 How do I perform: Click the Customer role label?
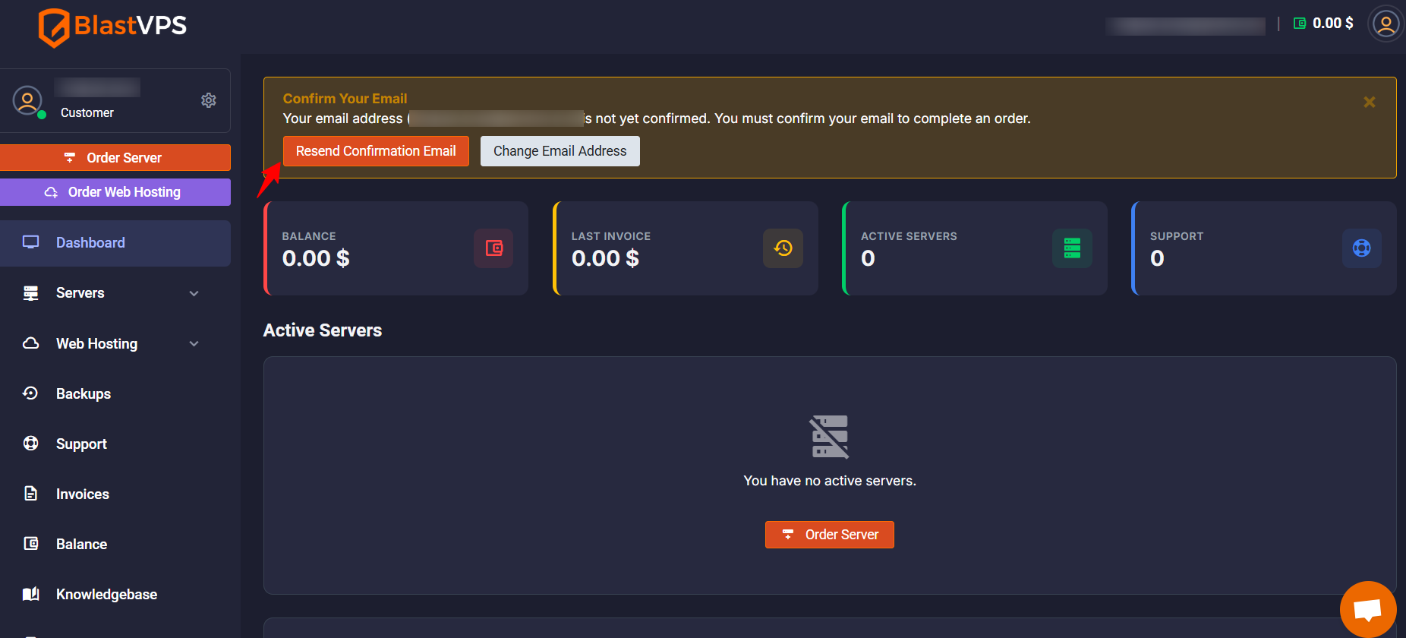pyautogui.click(x=87, y=112)
